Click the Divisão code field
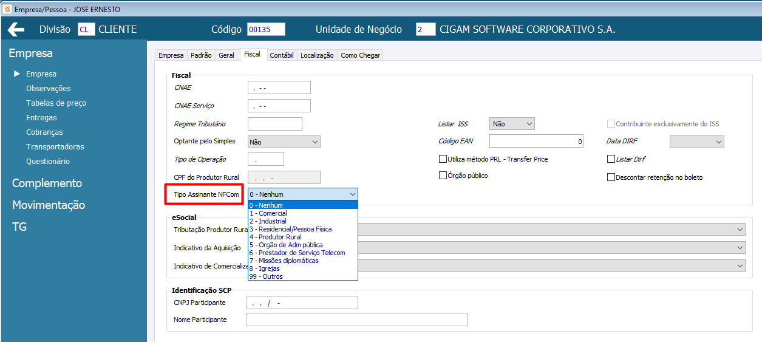Image resolution: width=762 pixels, height=342 pixels. pos(86,30)
